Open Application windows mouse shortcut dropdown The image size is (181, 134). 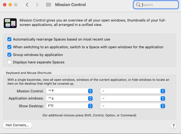pos(133,98)
